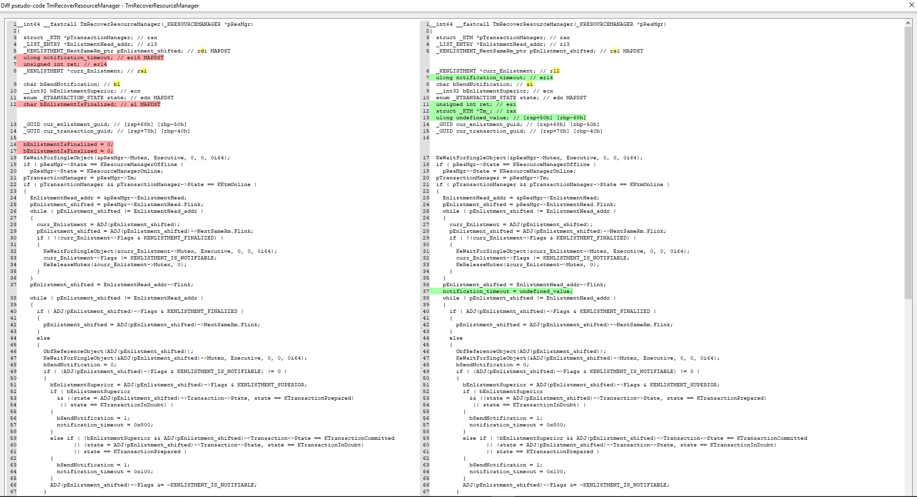Click function signature on line 1 of left pane
Image resolution: width=917 pixels, height=497 pixels.
pos(139,24)
